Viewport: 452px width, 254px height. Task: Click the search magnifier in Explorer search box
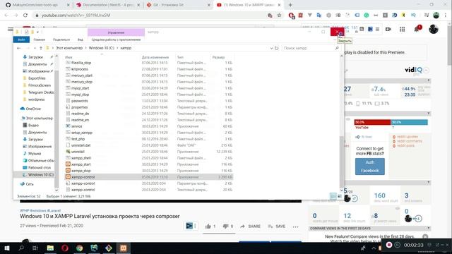337,48
